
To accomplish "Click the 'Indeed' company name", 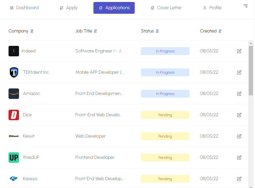I will [29, 51].
